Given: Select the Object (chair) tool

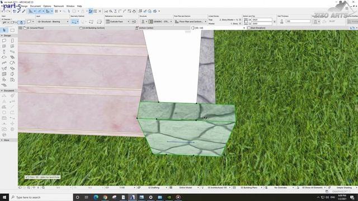Looking at the screenshot, I should click(4, 80).
